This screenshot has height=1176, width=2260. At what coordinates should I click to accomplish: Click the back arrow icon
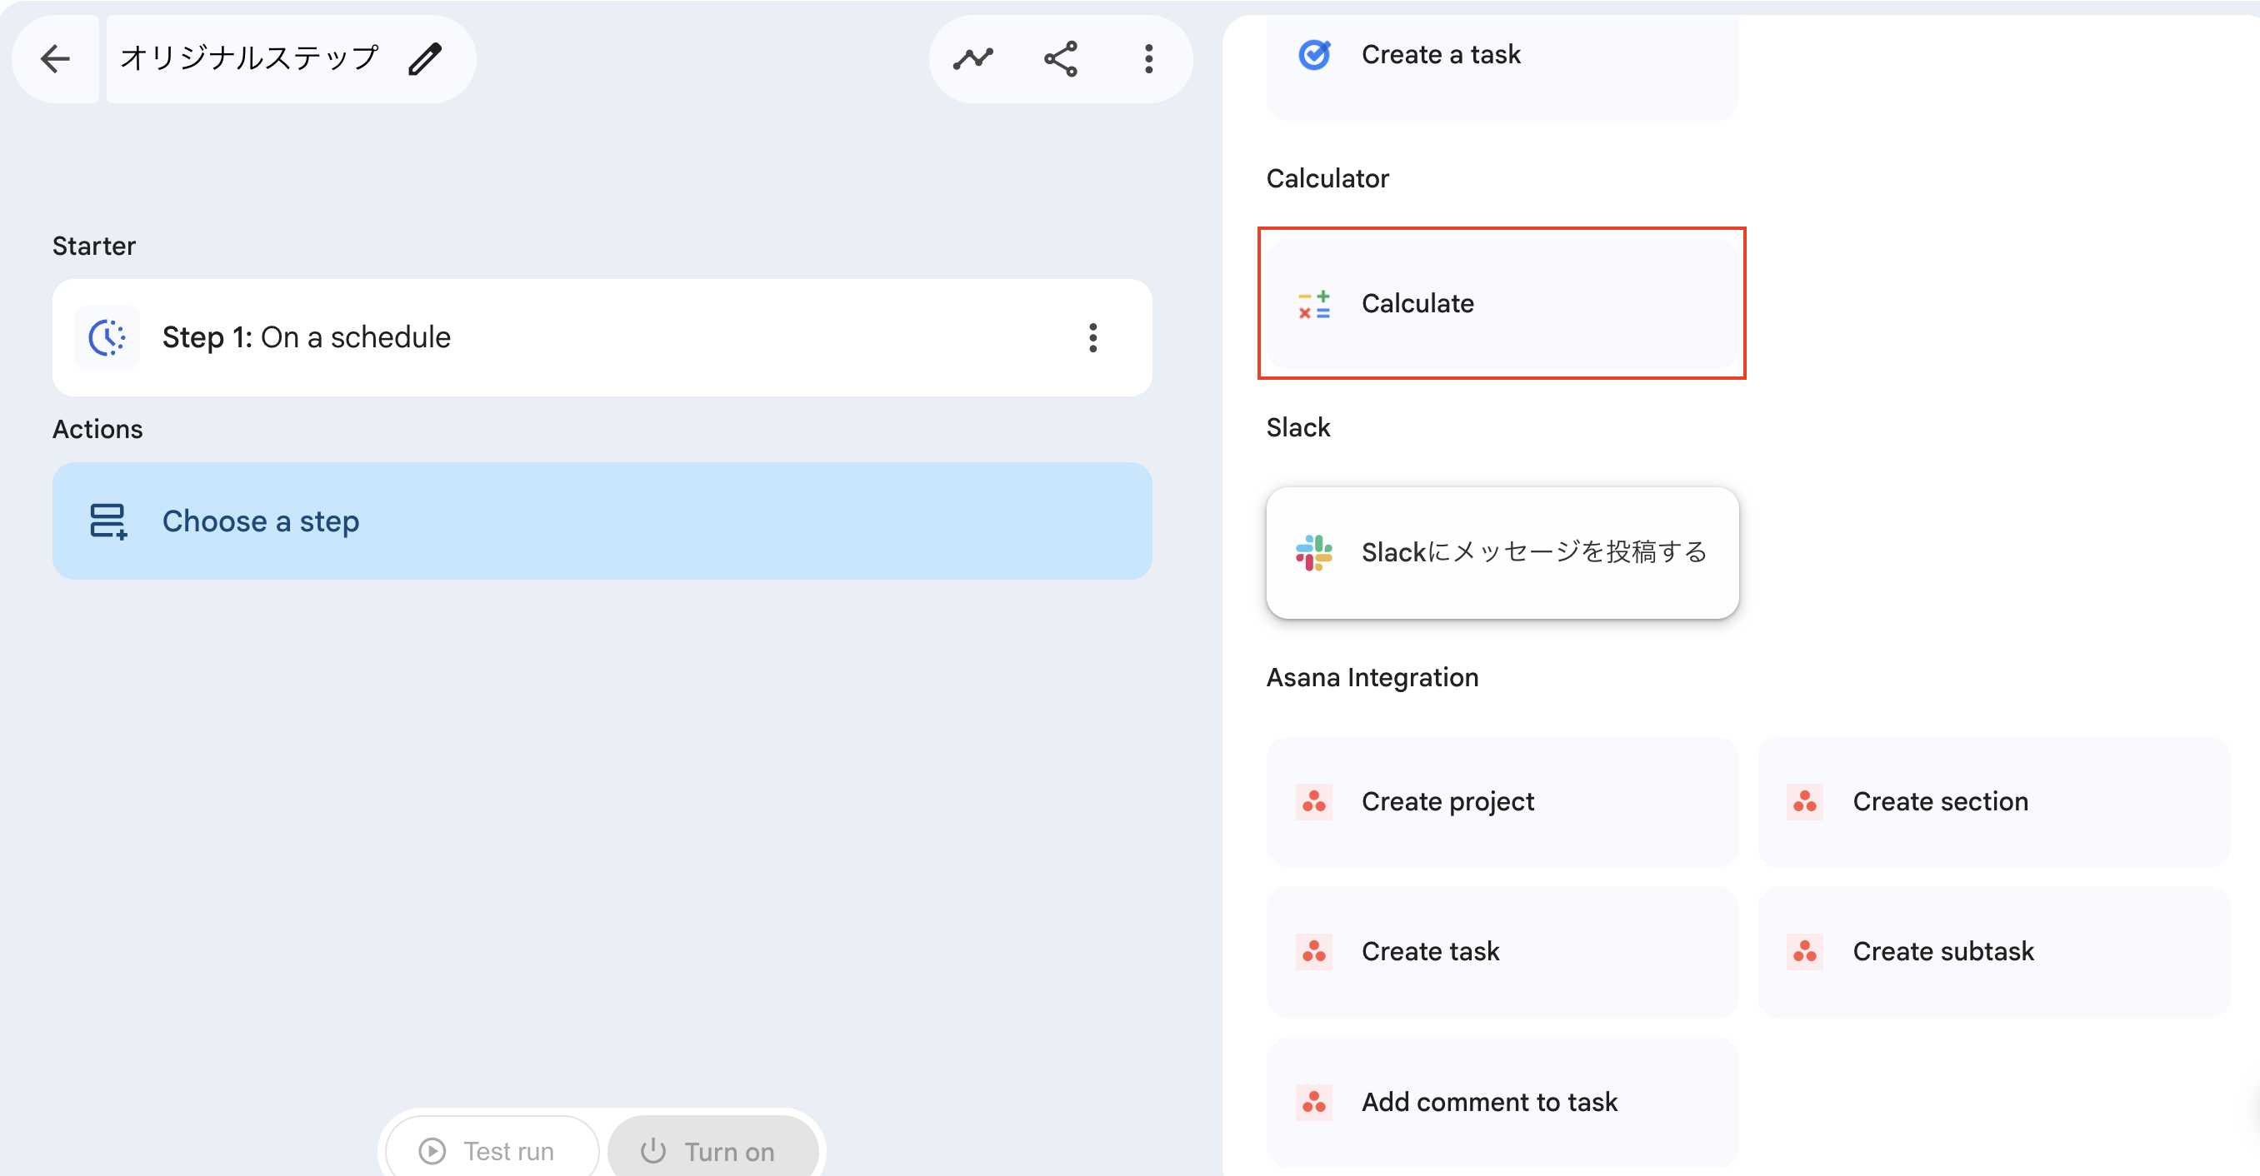55,59
